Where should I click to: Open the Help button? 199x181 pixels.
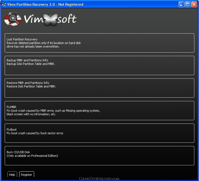click(x=12, y=174)
